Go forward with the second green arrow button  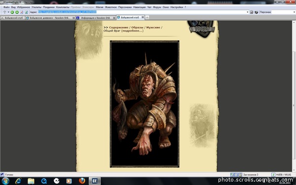tap(17, 12)
